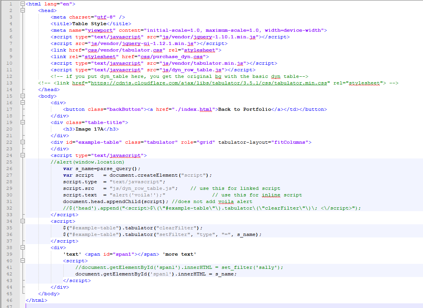Click '// use this for linked script' comment
The width and height of the screenshot is (423, 308).
[x=235, y=188]
